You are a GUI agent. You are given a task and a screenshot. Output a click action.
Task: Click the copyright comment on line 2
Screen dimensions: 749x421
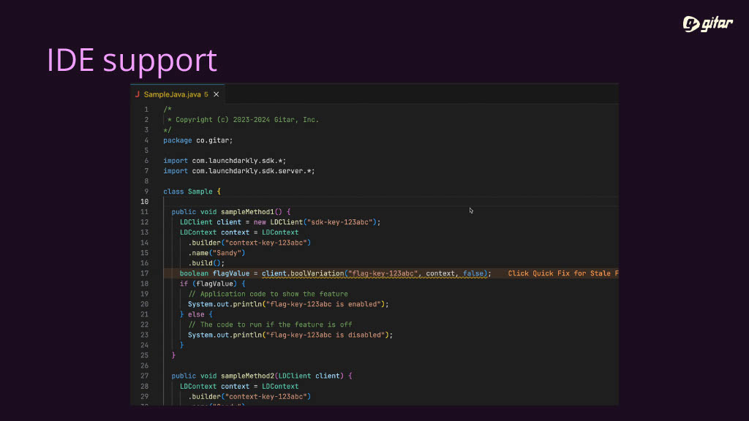coord(243,120)
